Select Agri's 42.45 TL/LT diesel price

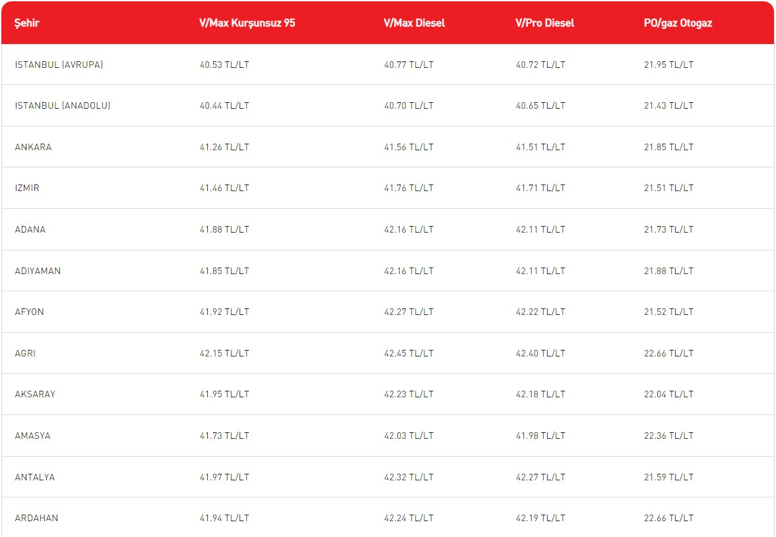(409, 354)
